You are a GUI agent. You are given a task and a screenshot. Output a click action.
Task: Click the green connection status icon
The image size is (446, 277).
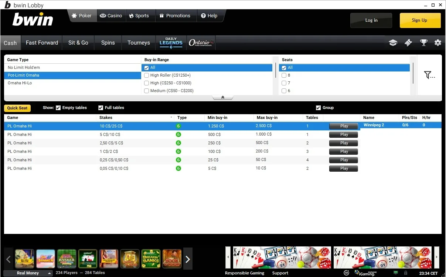click(396, 273)
